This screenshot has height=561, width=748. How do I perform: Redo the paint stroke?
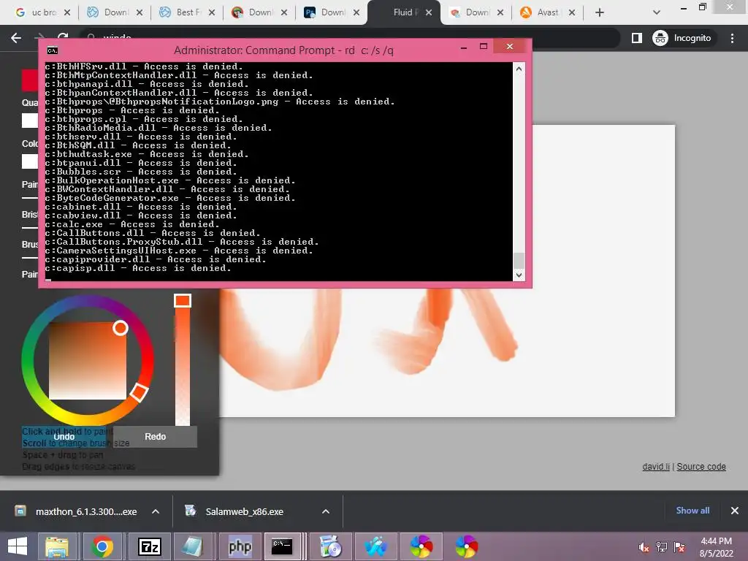[155, 437]
